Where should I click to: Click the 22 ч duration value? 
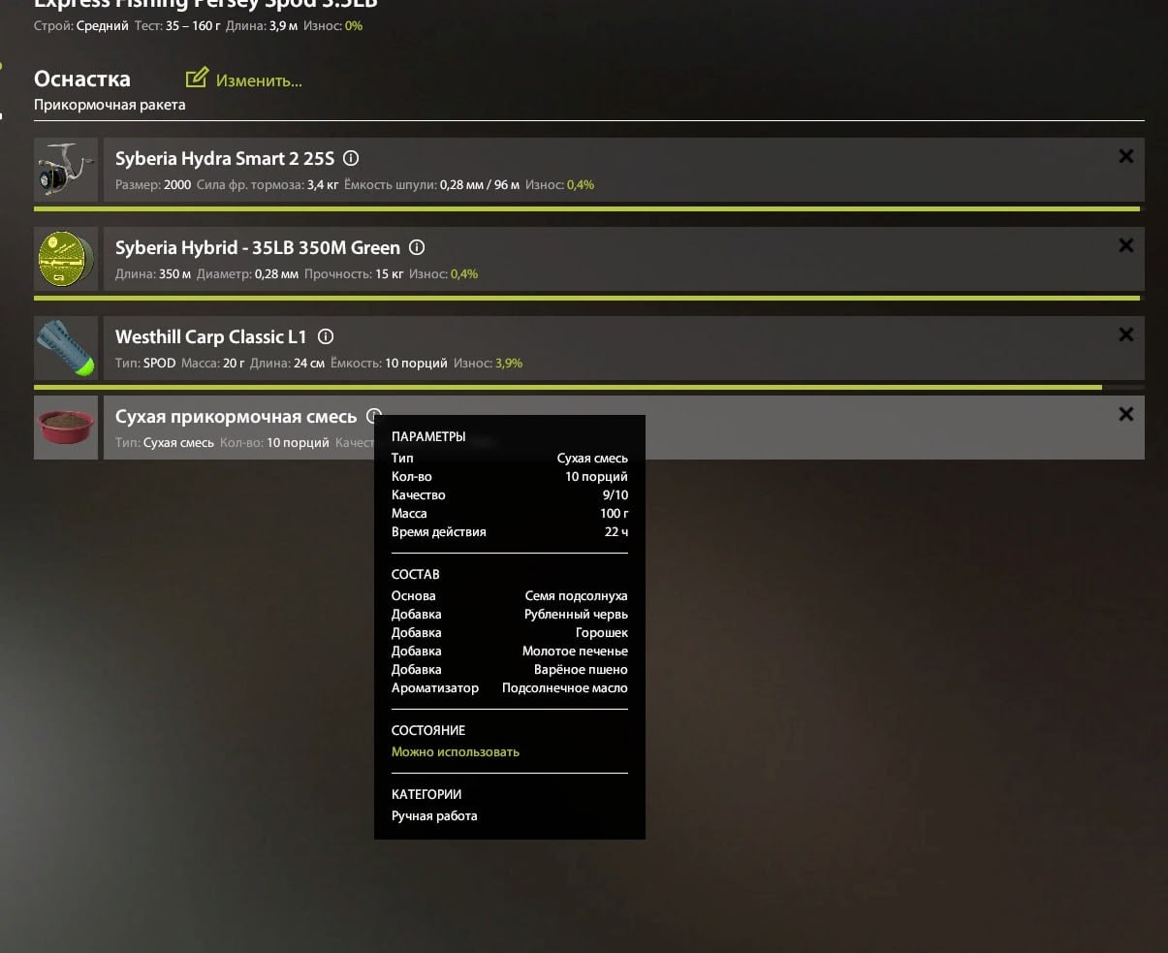616,531
